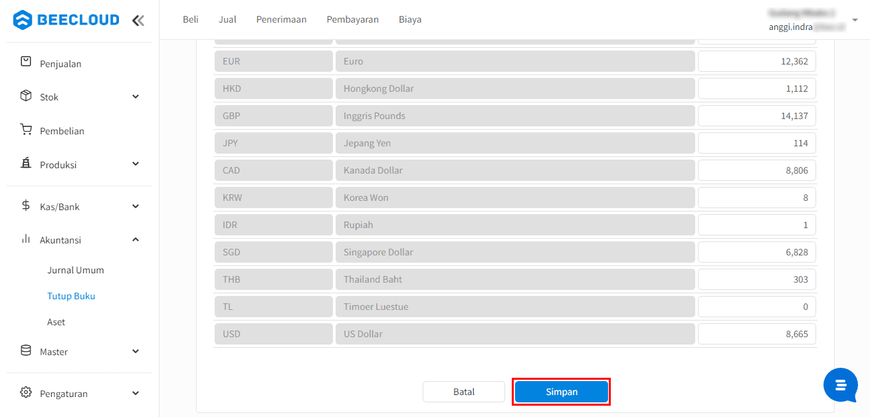Image resolution: width=870 pixels, height=417 pixels.
Task: Click the BeeCloud logo
Action: point(66,20)
